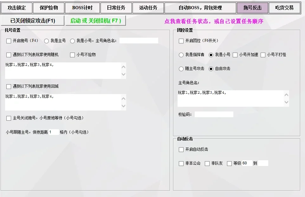Open the 活动任务 tab
Screen dimensions: 305x197
click(148, 8)
